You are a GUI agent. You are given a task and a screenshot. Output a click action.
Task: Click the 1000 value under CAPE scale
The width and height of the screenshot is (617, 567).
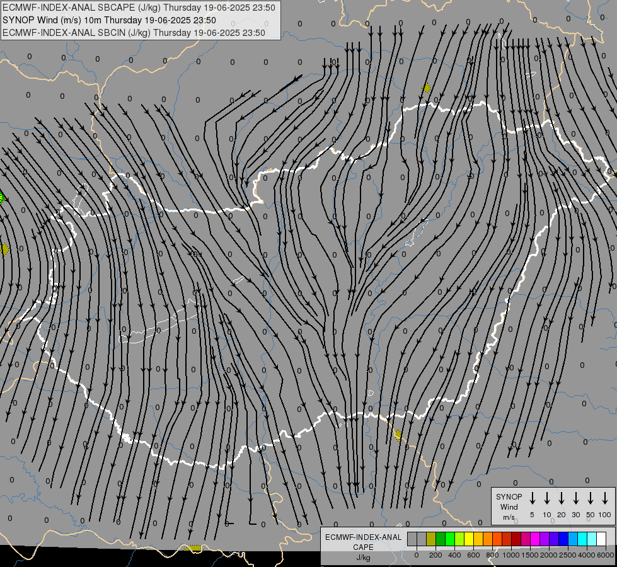[x=511, y=555]
